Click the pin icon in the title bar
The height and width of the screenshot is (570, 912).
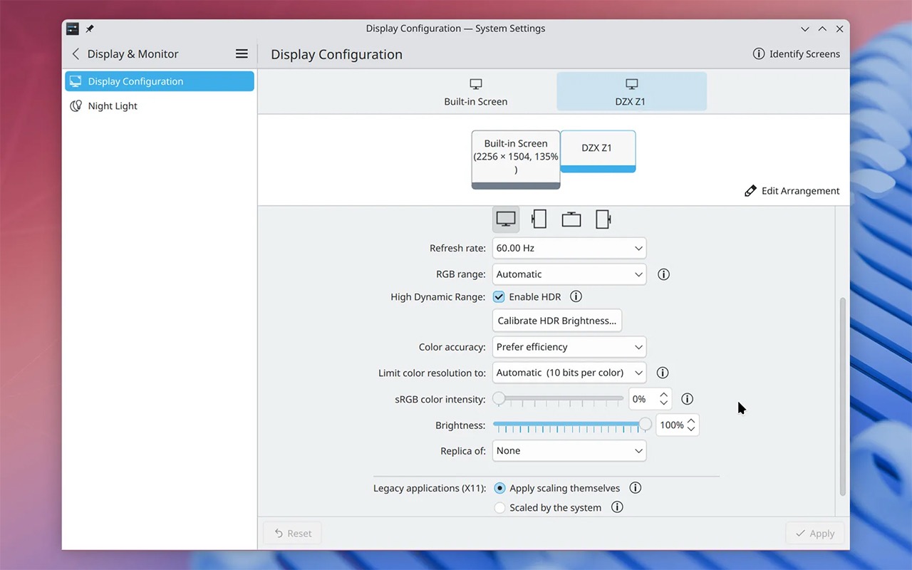pyautogui.click(x=90, y=28)
